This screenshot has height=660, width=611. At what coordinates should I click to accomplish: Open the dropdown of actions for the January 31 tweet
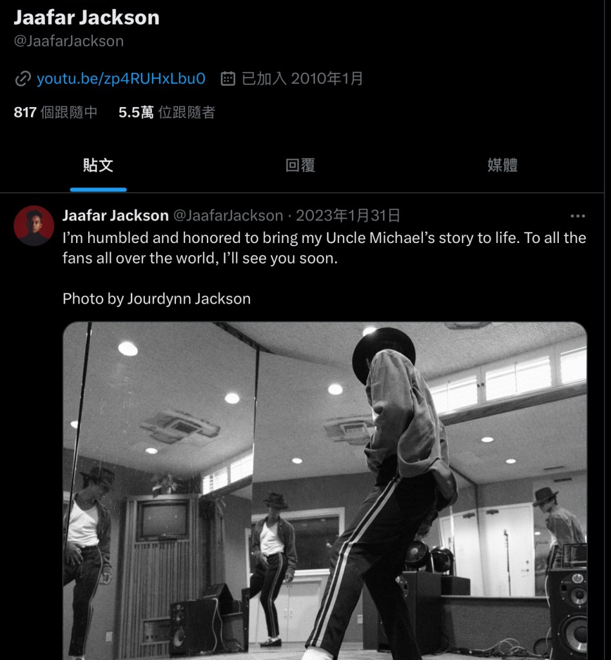577,217
